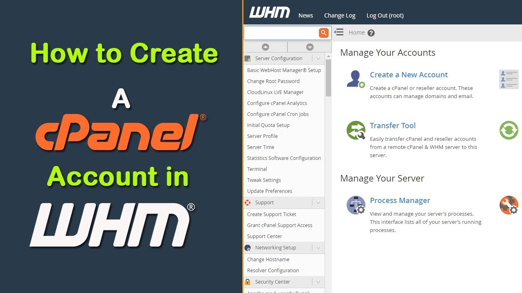Open Initial Quota Setup
The width and height of the screenshot is (522, 293).
(x=268, y=125)
